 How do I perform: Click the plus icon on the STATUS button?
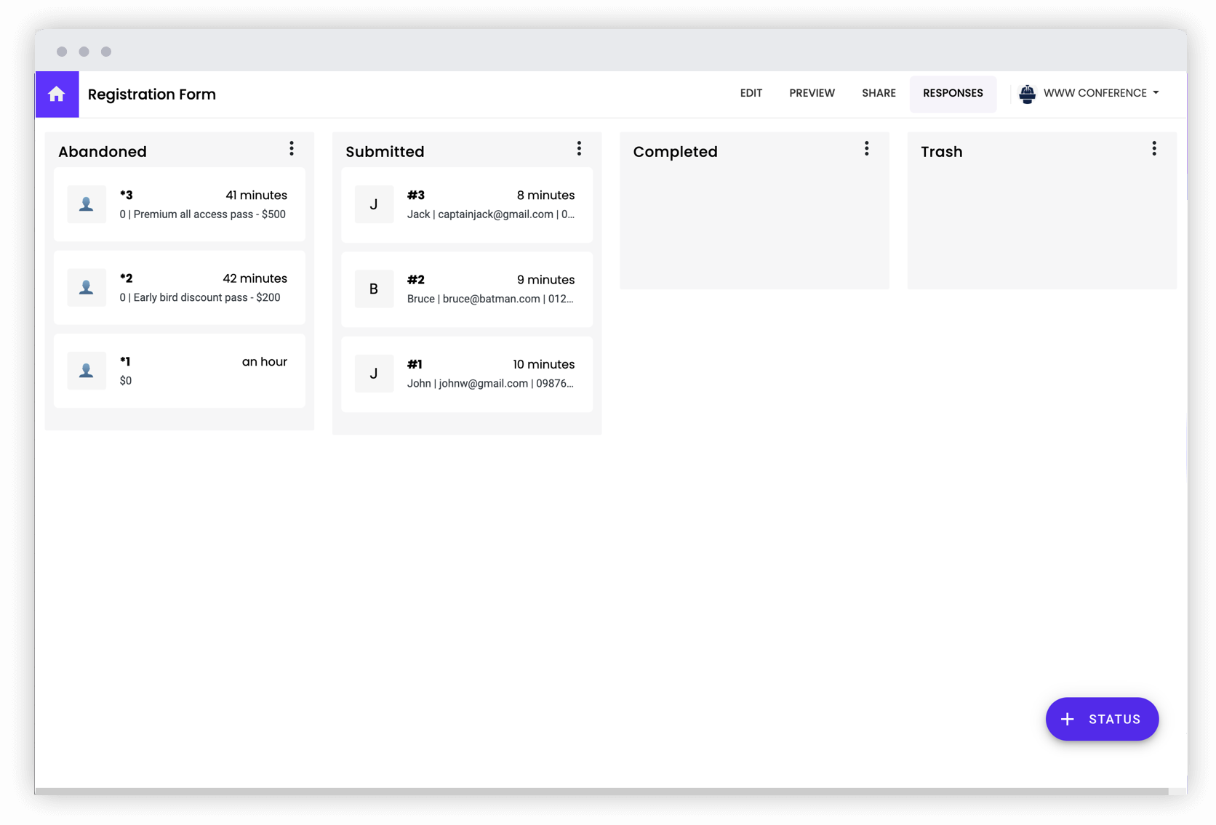tap(1067, 719)
